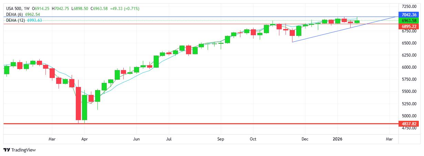Click the High value 7042.75 in the legend

click(x=61, y=8)
